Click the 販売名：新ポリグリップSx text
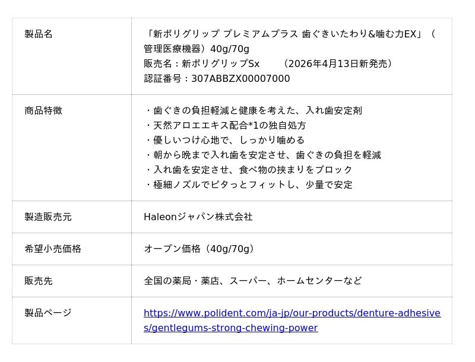The height and width of the screenshot is (362, 475). pos(202,64)
